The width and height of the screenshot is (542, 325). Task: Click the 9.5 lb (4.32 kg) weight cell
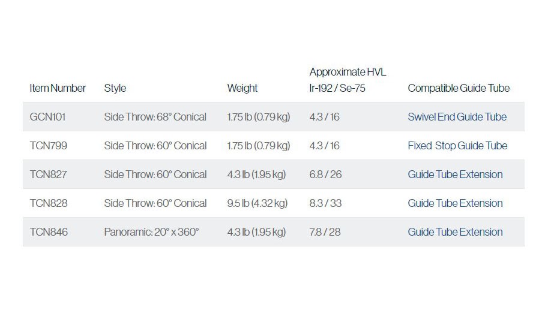point(257,203)
